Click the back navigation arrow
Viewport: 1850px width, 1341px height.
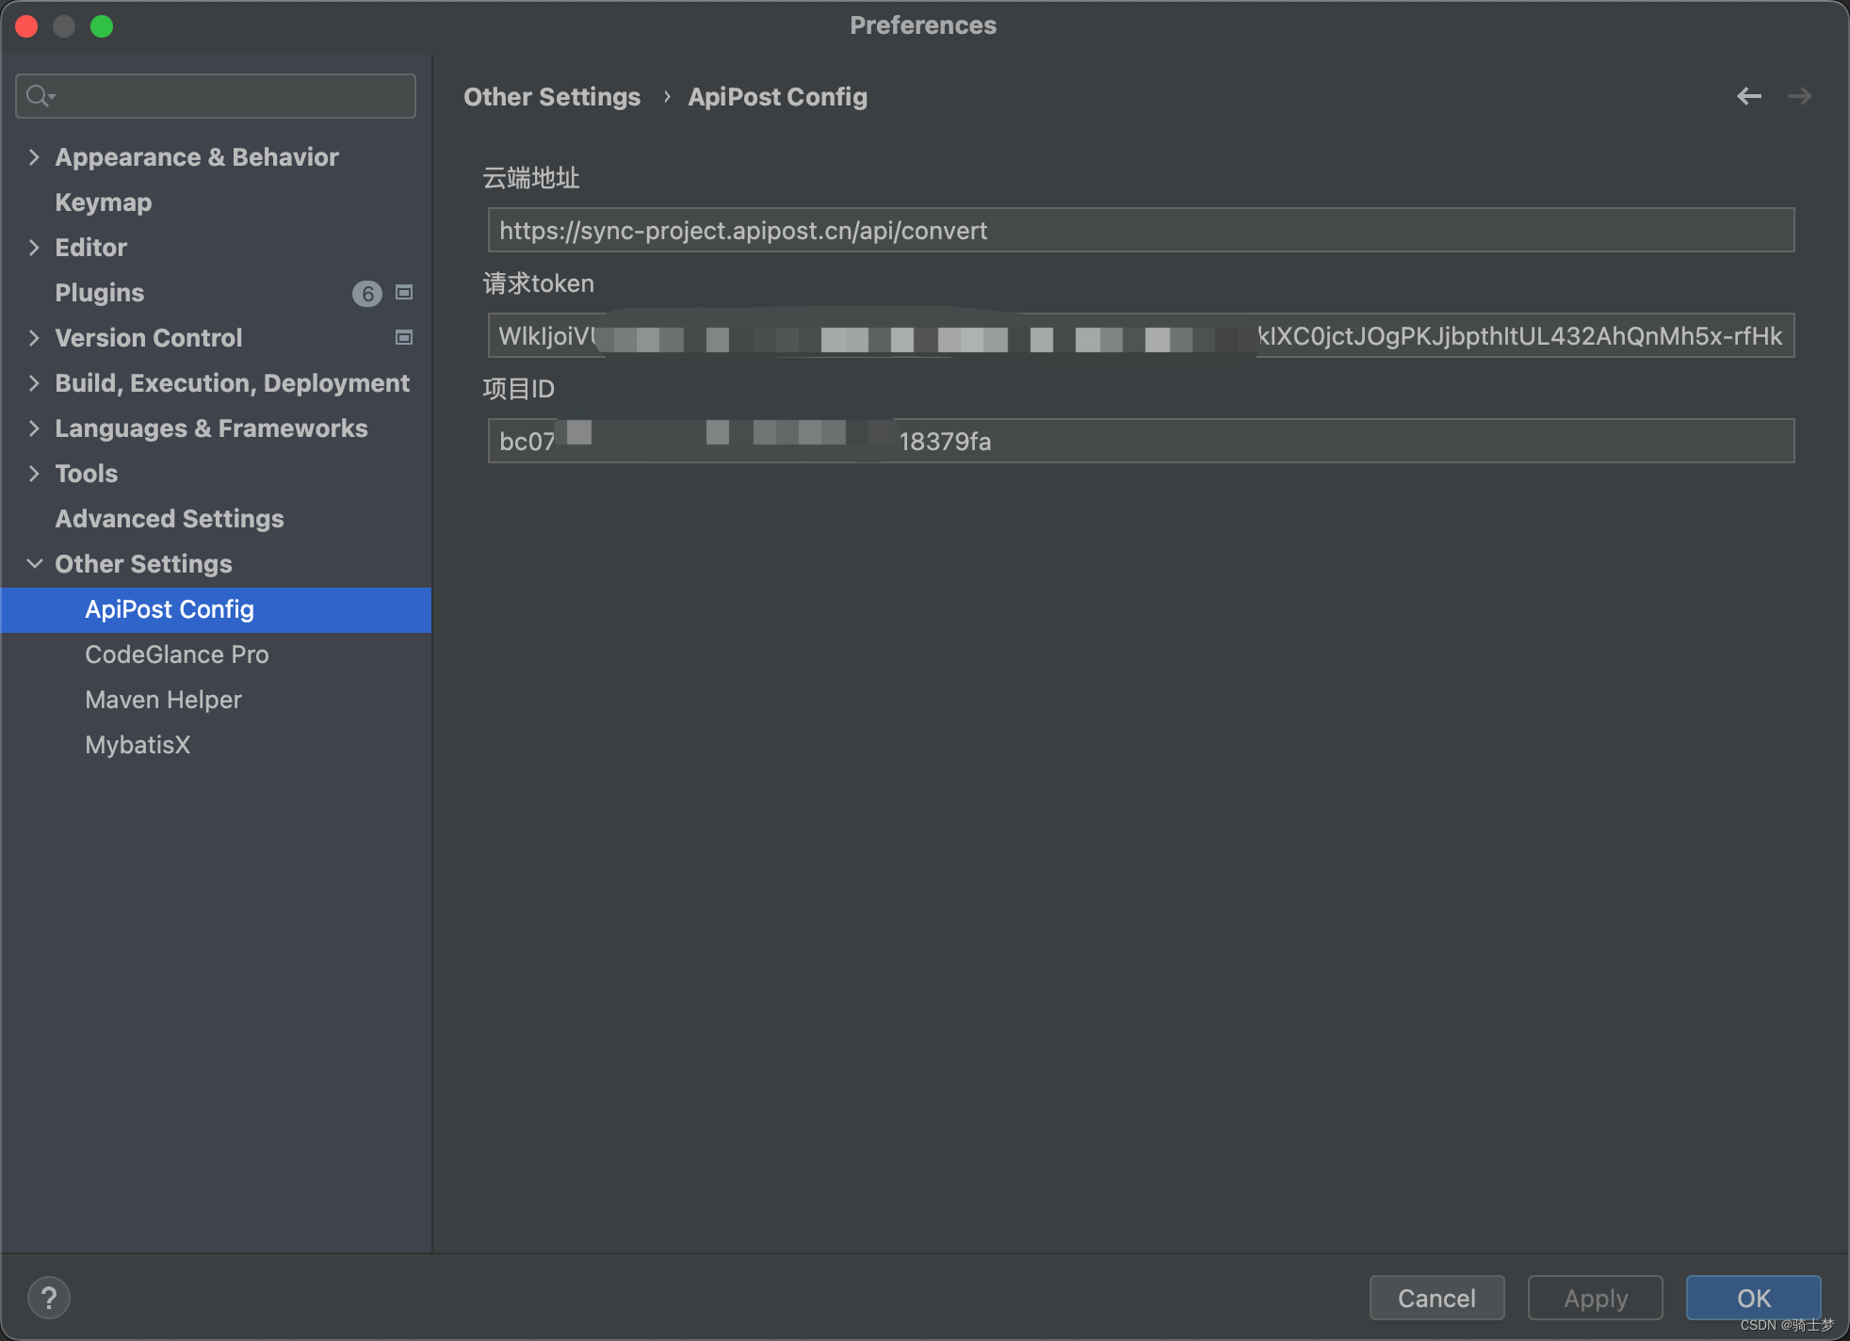[x=1748, y=96]
